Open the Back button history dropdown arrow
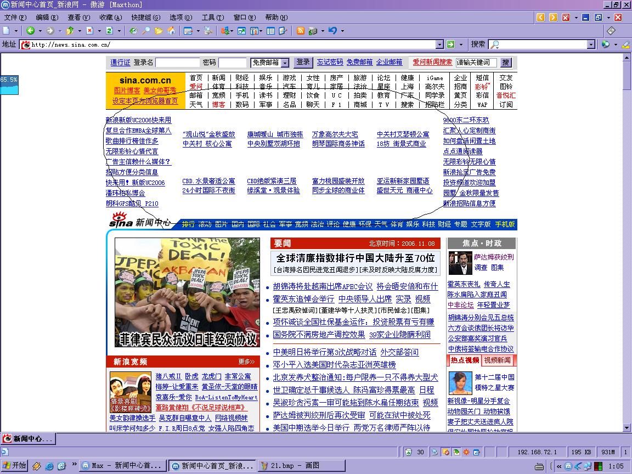 coord(40,31)
